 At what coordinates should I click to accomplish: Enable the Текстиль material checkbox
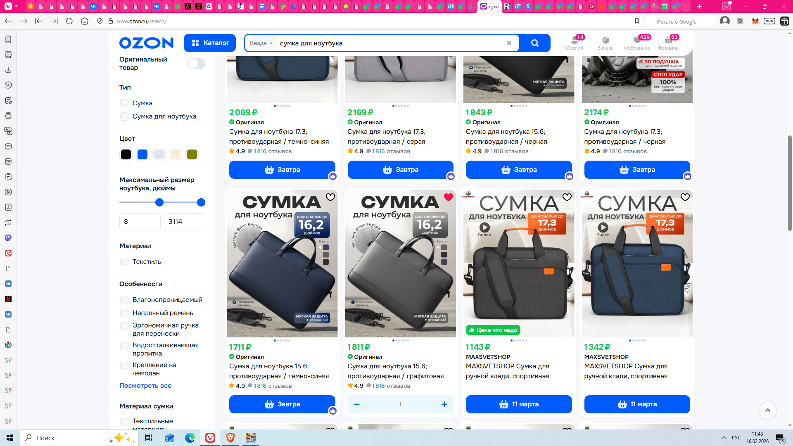(x=124, y=262)
